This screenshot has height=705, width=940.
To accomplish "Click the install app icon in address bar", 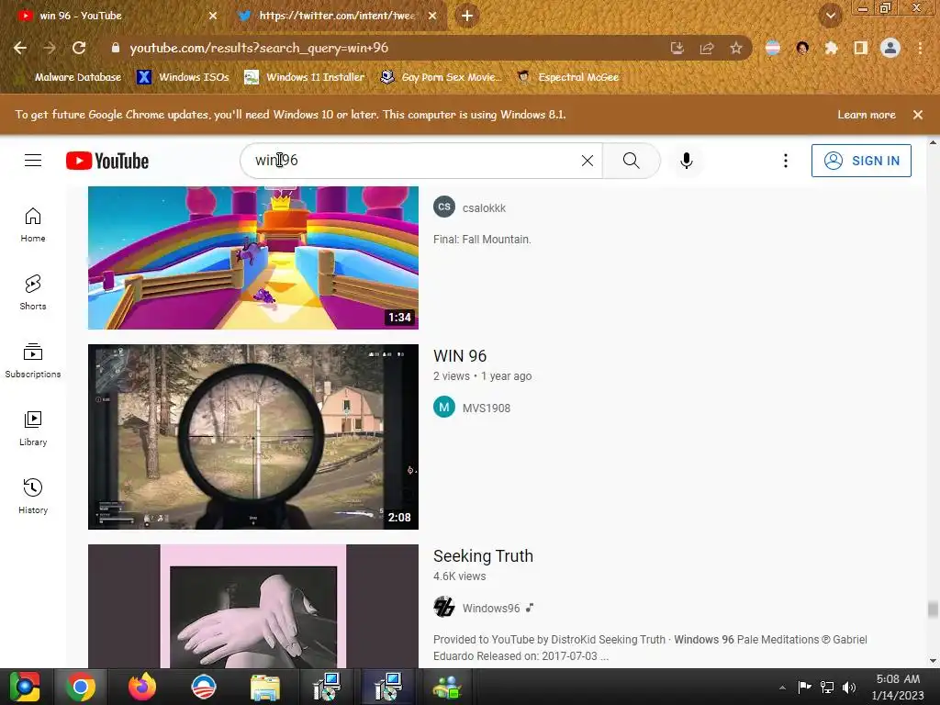I will pos(677,48).
